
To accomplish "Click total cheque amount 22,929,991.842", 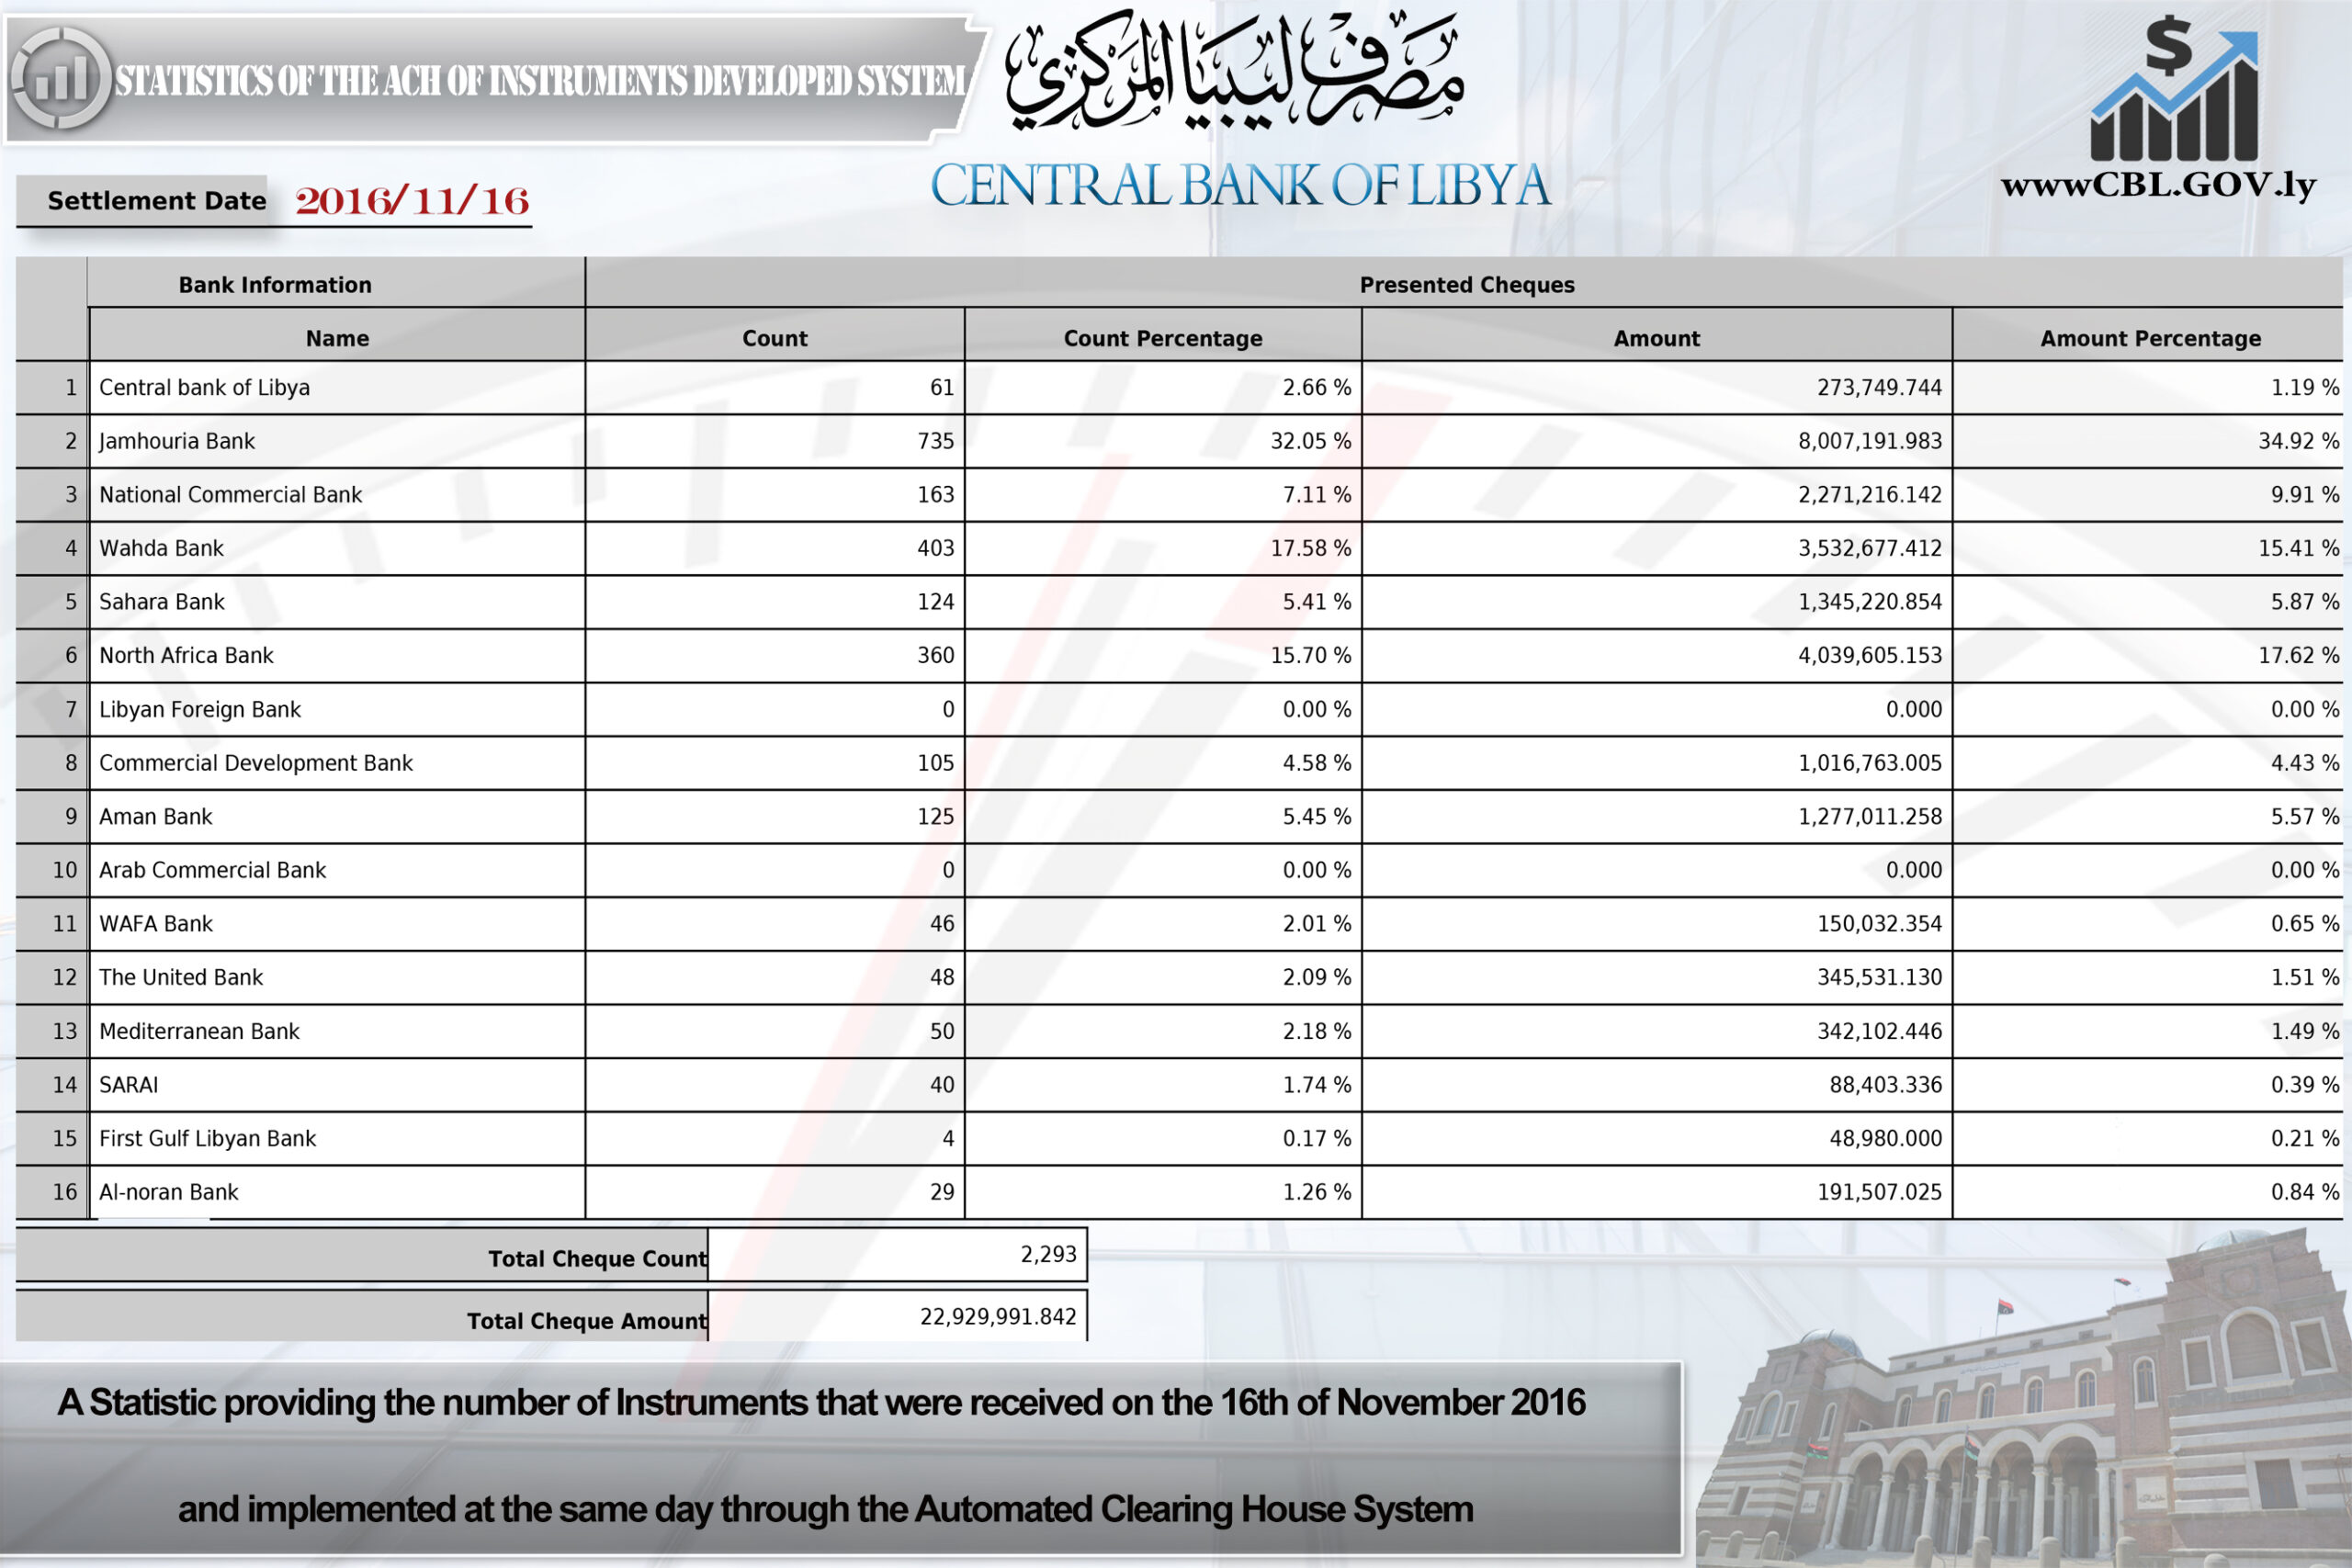I will (998, 1317).
